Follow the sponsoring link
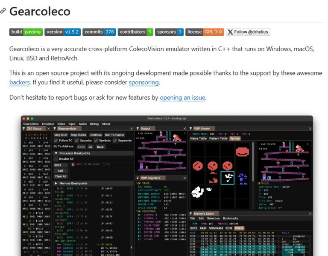The width and height of the screenshot is (328, 256). point(143,82)
